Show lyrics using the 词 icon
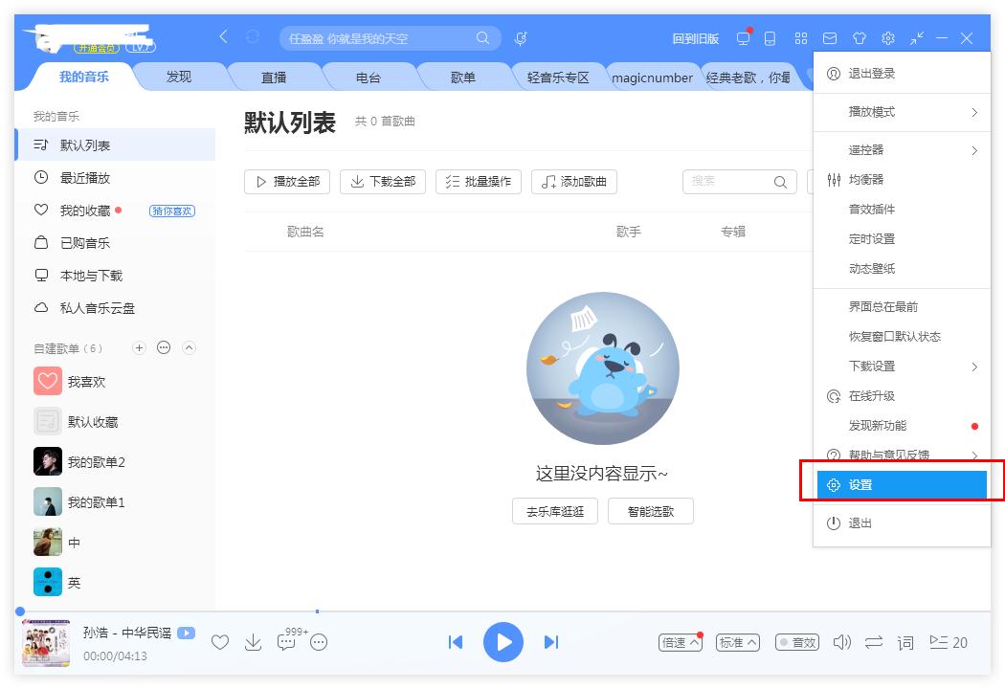The height and width of the screenshot is (689, 1005). coord(904,642)
